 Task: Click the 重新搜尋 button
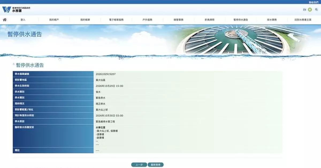[155, 165]
